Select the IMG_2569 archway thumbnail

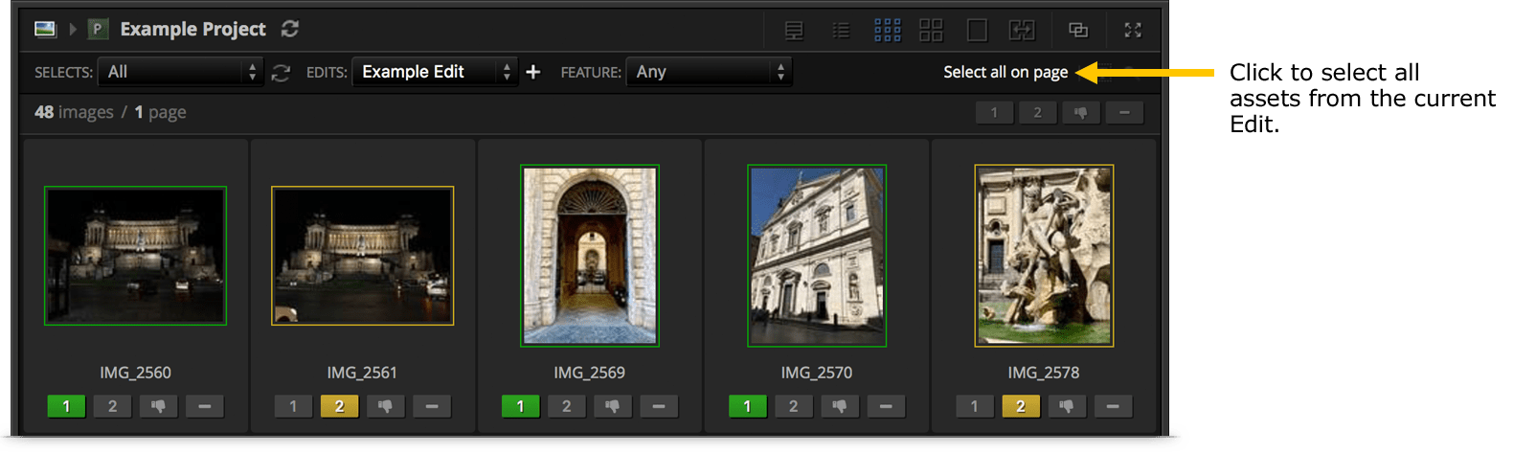pyautogui.click(x=590, y=256)
